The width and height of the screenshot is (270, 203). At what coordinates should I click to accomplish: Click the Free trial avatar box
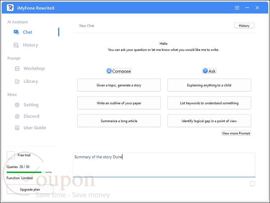pos(11,155)
